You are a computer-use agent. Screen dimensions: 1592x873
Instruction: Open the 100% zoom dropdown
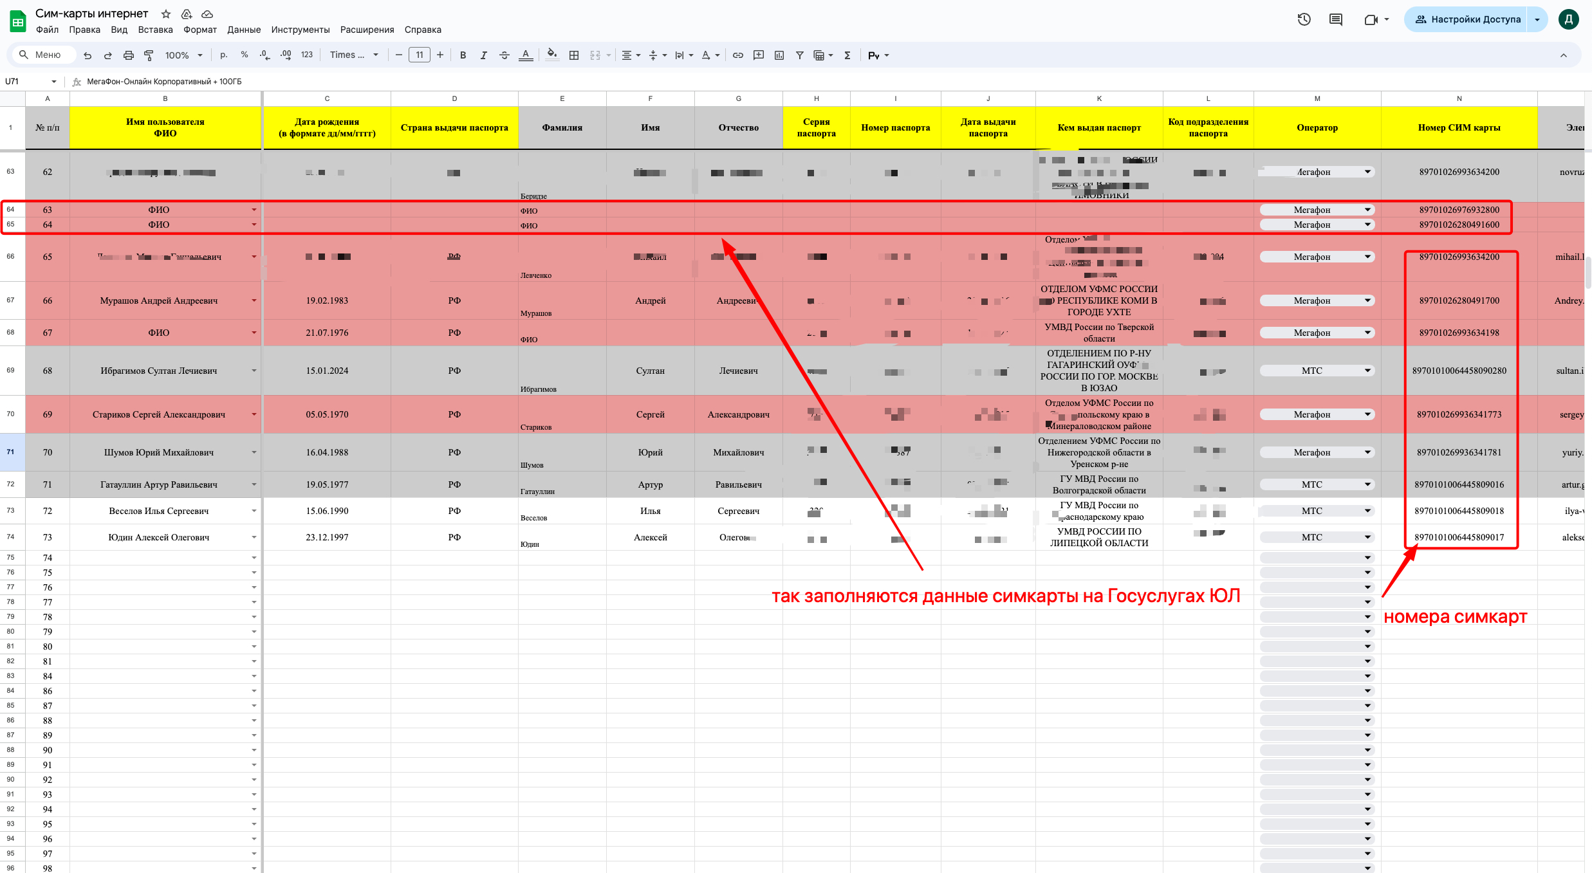[183, 55]
